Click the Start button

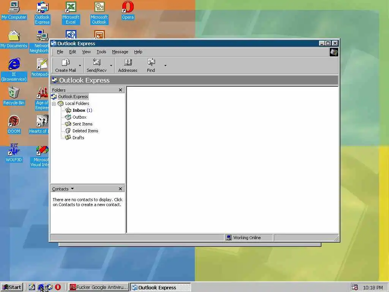[x=12, y=287]
